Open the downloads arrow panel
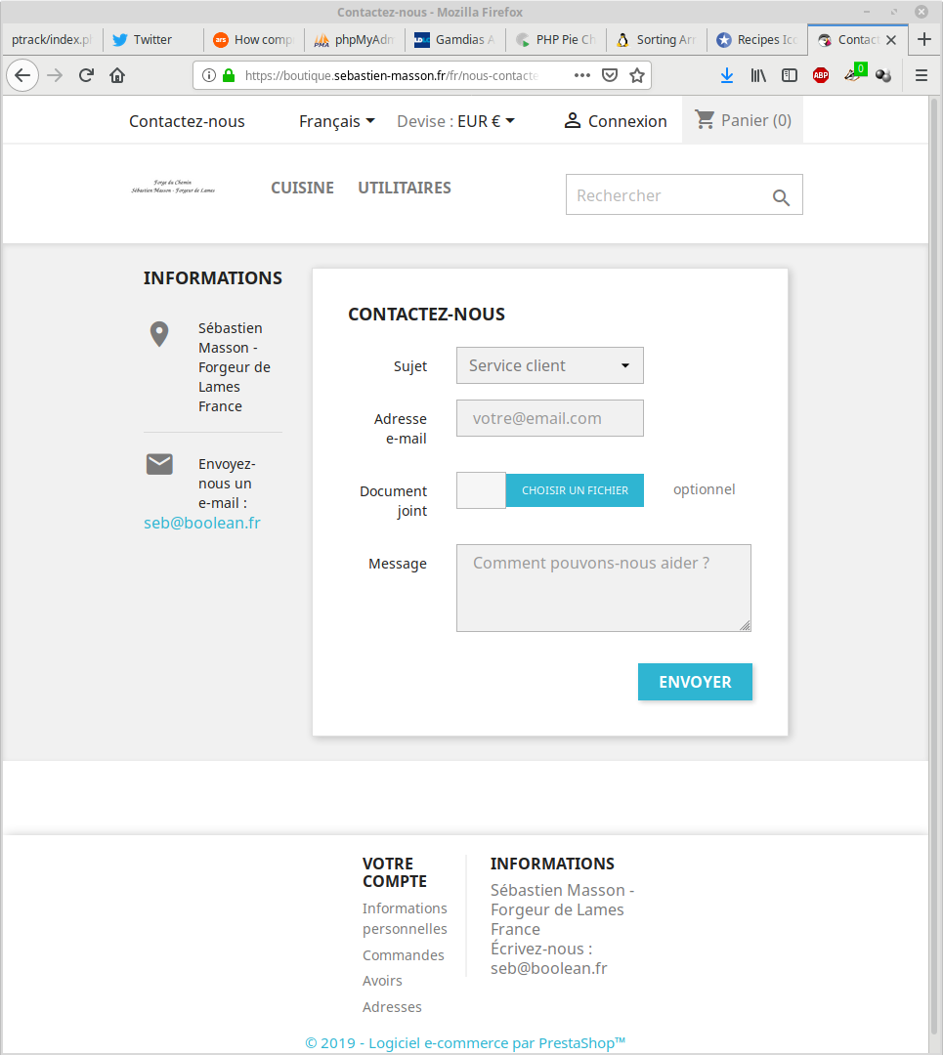The width and height of the screenshot is (943, 1055). 727,75
